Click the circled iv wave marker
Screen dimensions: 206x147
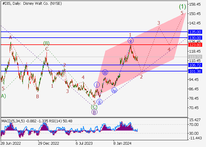[x=114, y=91]
